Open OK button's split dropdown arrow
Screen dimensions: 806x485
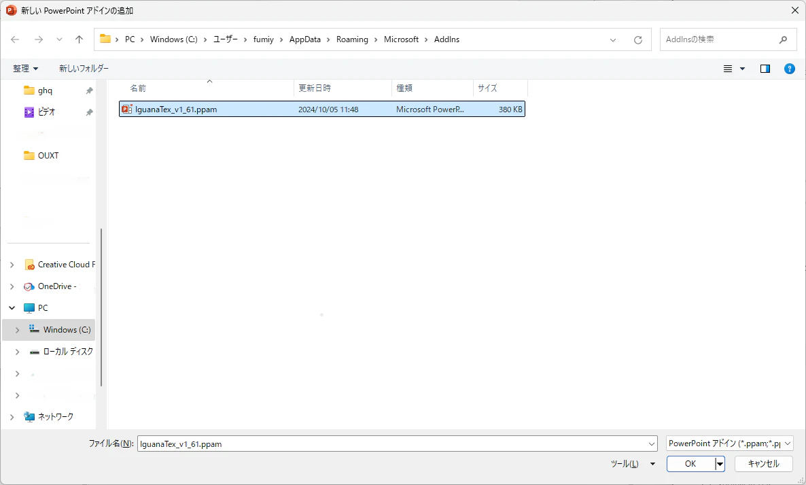click(x=720, y=464)
